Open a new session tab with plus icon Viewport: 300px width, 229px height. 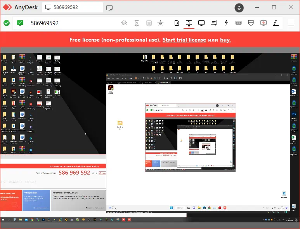[109, 8]
